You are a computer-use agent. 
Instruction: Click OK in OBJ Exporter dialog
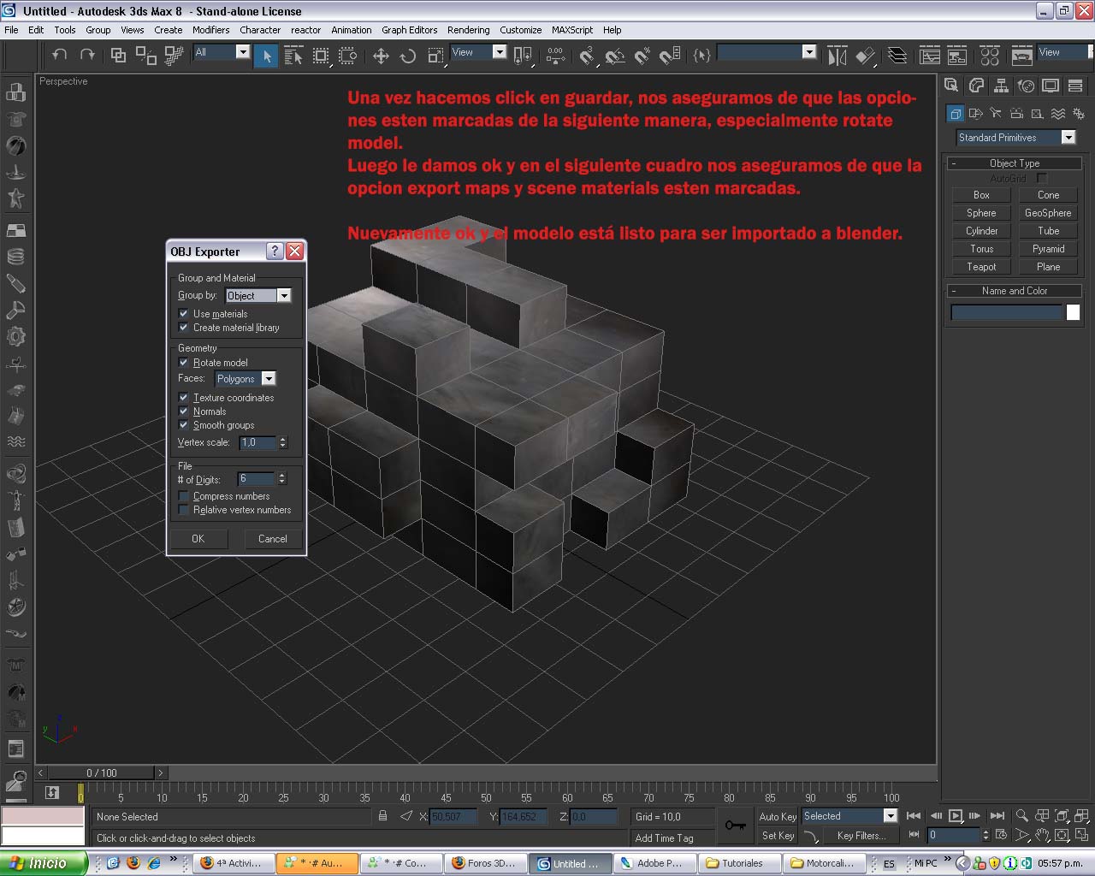point(198,539)
